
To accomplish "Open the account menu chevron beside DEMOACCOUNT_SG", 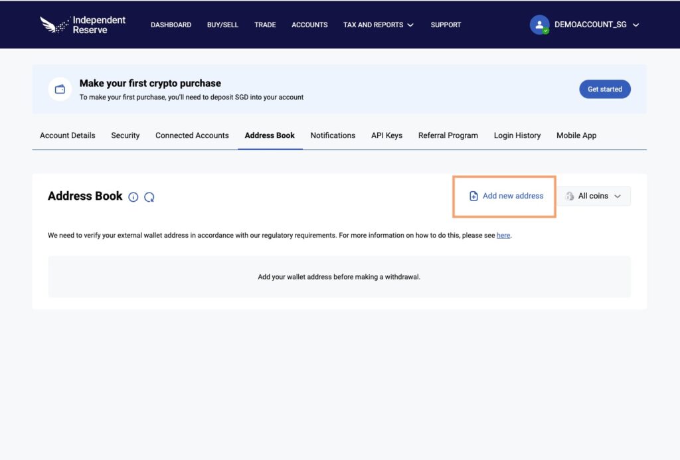I will click(x=636, y=25).
